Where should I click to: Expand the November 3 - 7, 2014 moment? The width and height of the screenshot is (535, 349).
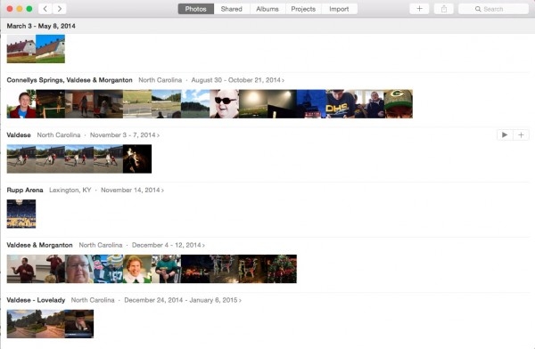click(x=125, y=135)
